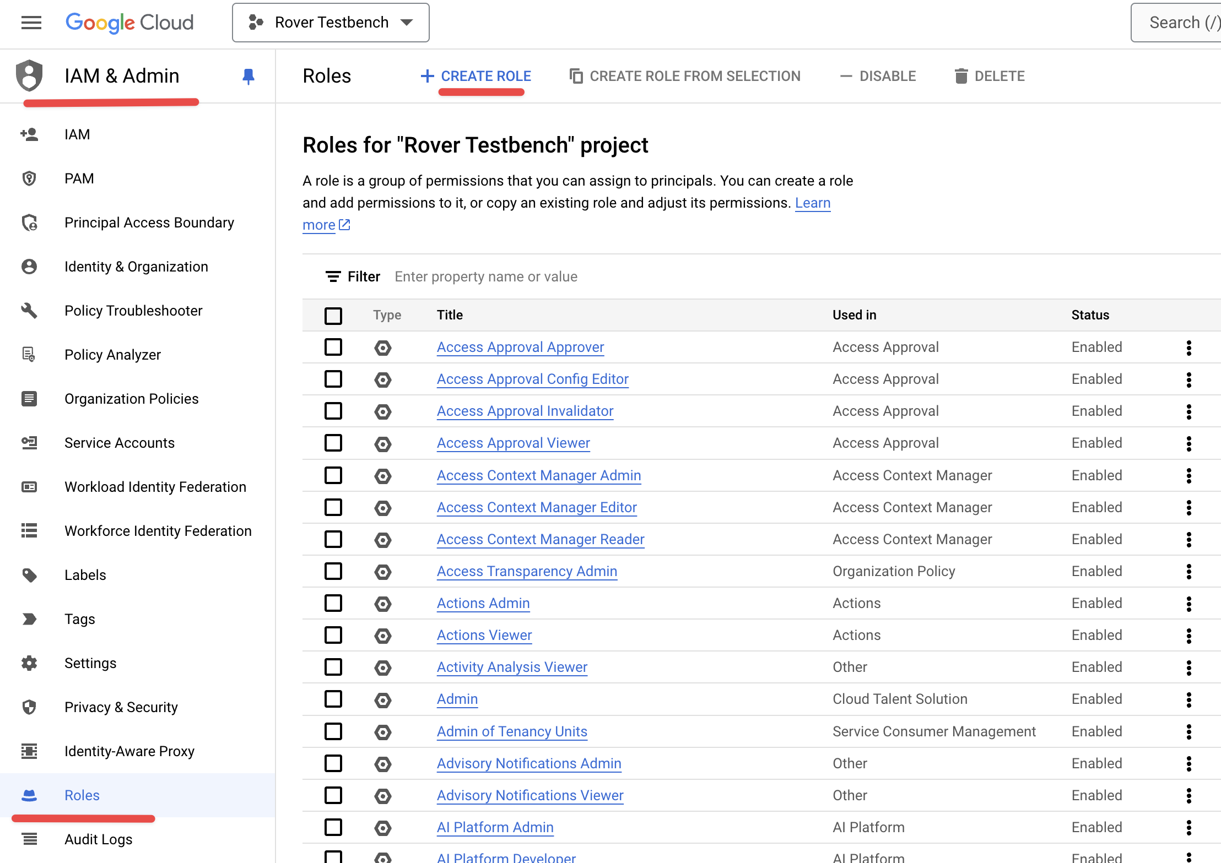
Task: Open the Roles tab in navigation
Action: pyautogui.click(x=82, y=795)
